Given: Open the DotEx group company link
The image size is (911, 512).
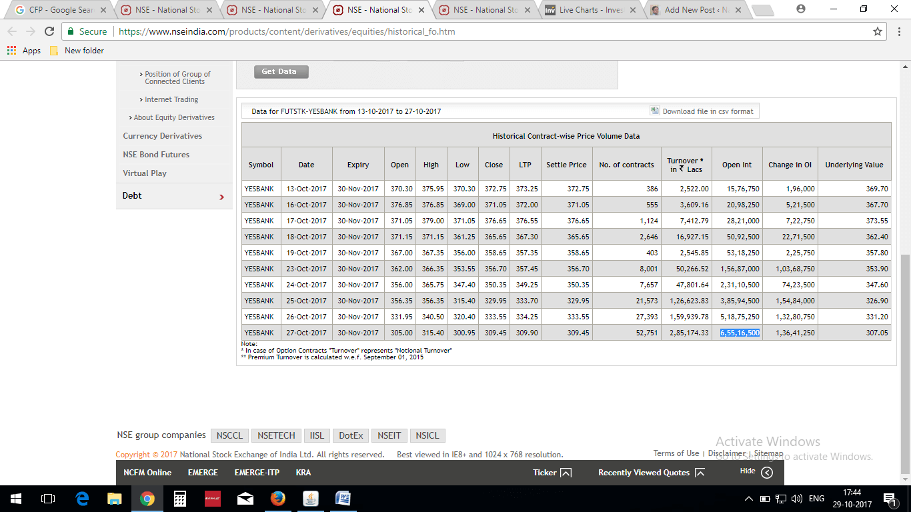Looking at the screenshot, I should 351,435.
